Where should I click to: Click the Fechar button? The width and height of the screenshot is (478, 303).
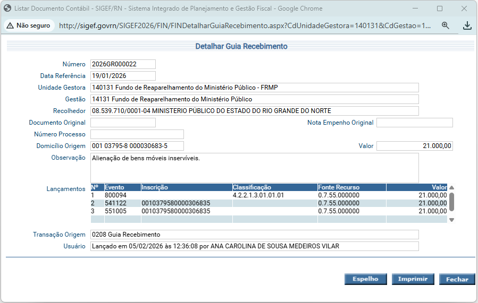(457, 279)
